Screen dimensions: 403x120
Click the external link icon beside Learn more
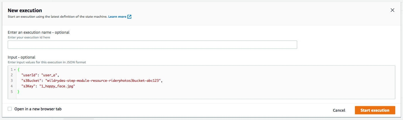tap(129, 17)
